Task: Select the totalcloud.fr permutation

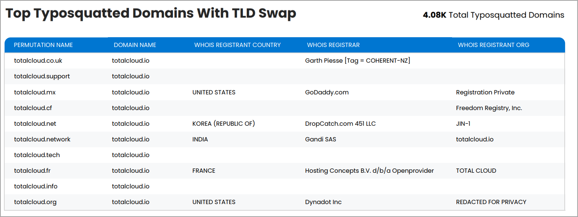Action: point(33,171)
